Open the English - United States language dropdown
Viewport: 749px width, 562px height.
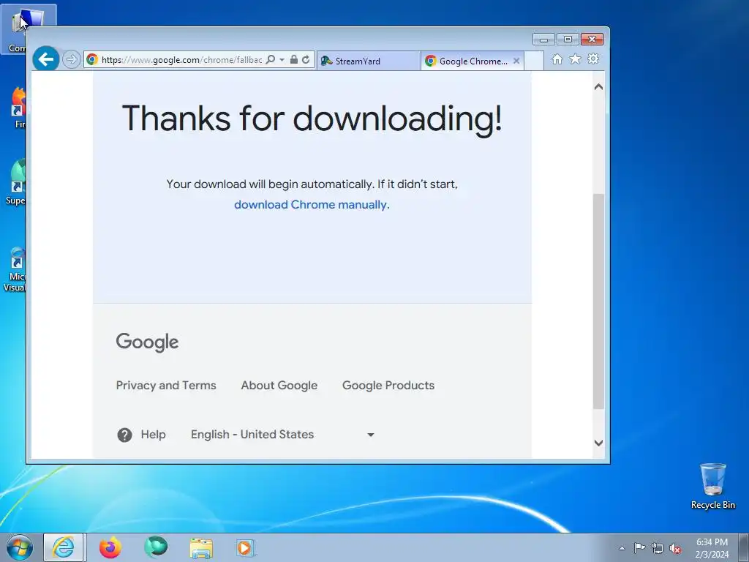[x=282, y=435]
